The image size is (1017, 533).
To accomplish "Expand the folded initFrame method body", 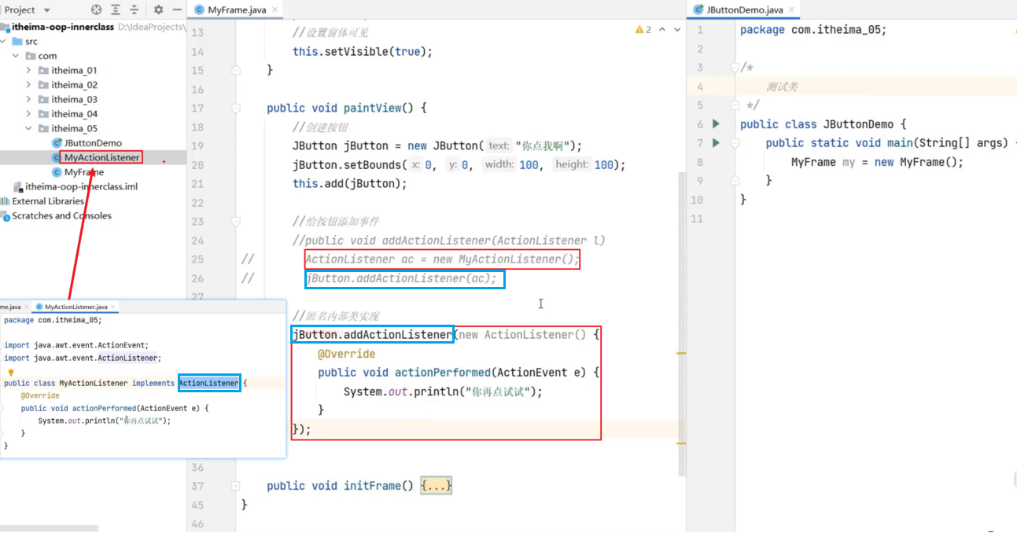I will [x=436, y=486].
